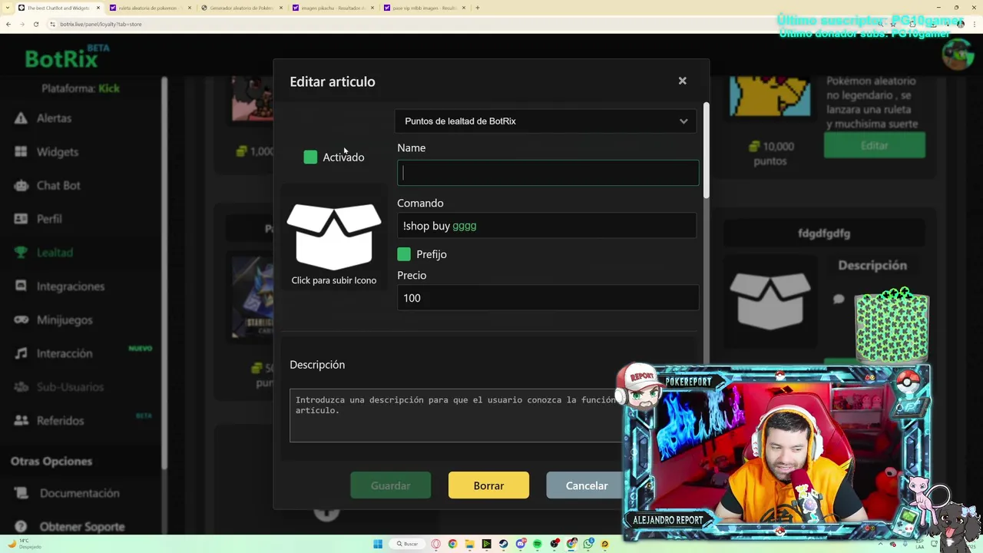Image resolution: width=983 pixels, height=553 pixels.
Task: Open the Windows Start menu
Action: coord(378,544)
